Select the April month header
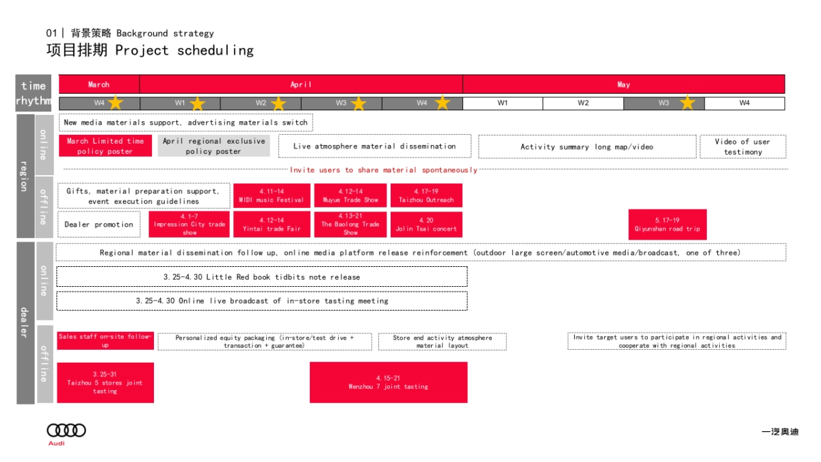This screenshot has height=462, width=821. pyautogui.click(x=301, y=84)
